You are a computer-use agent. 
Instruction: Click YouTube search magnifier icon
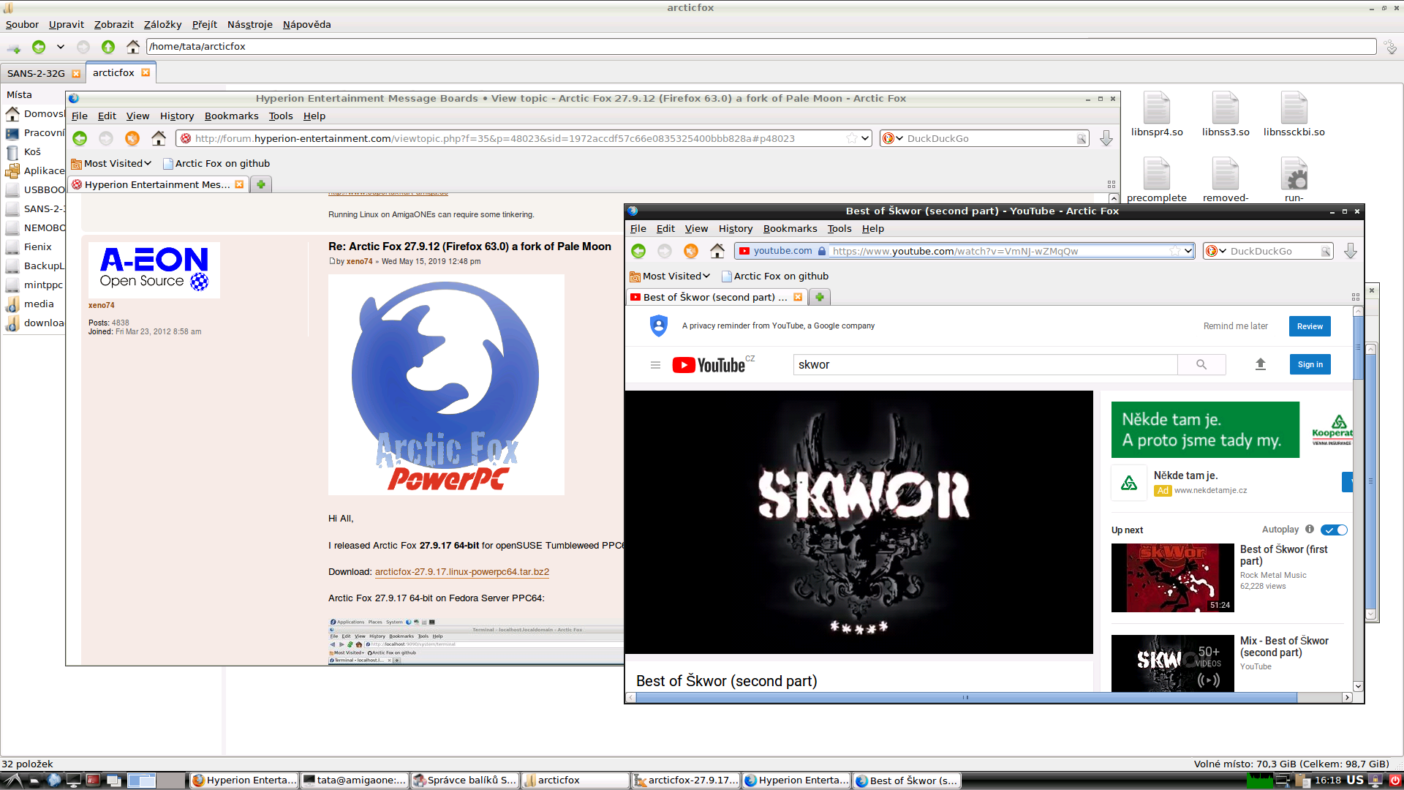[x=1201, y=364]
